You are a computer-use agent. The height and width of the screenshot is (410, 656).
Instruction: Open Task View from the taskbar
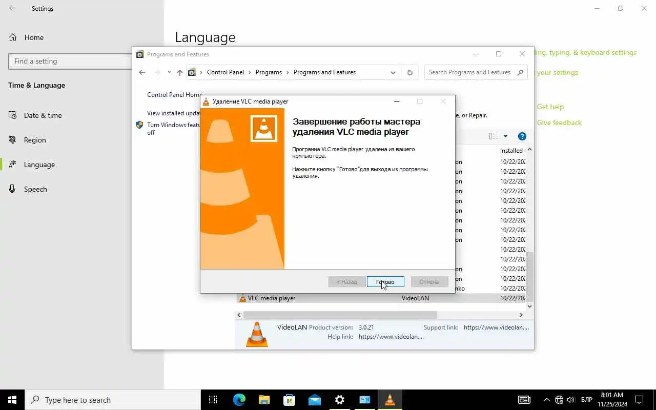click(213, 400)
